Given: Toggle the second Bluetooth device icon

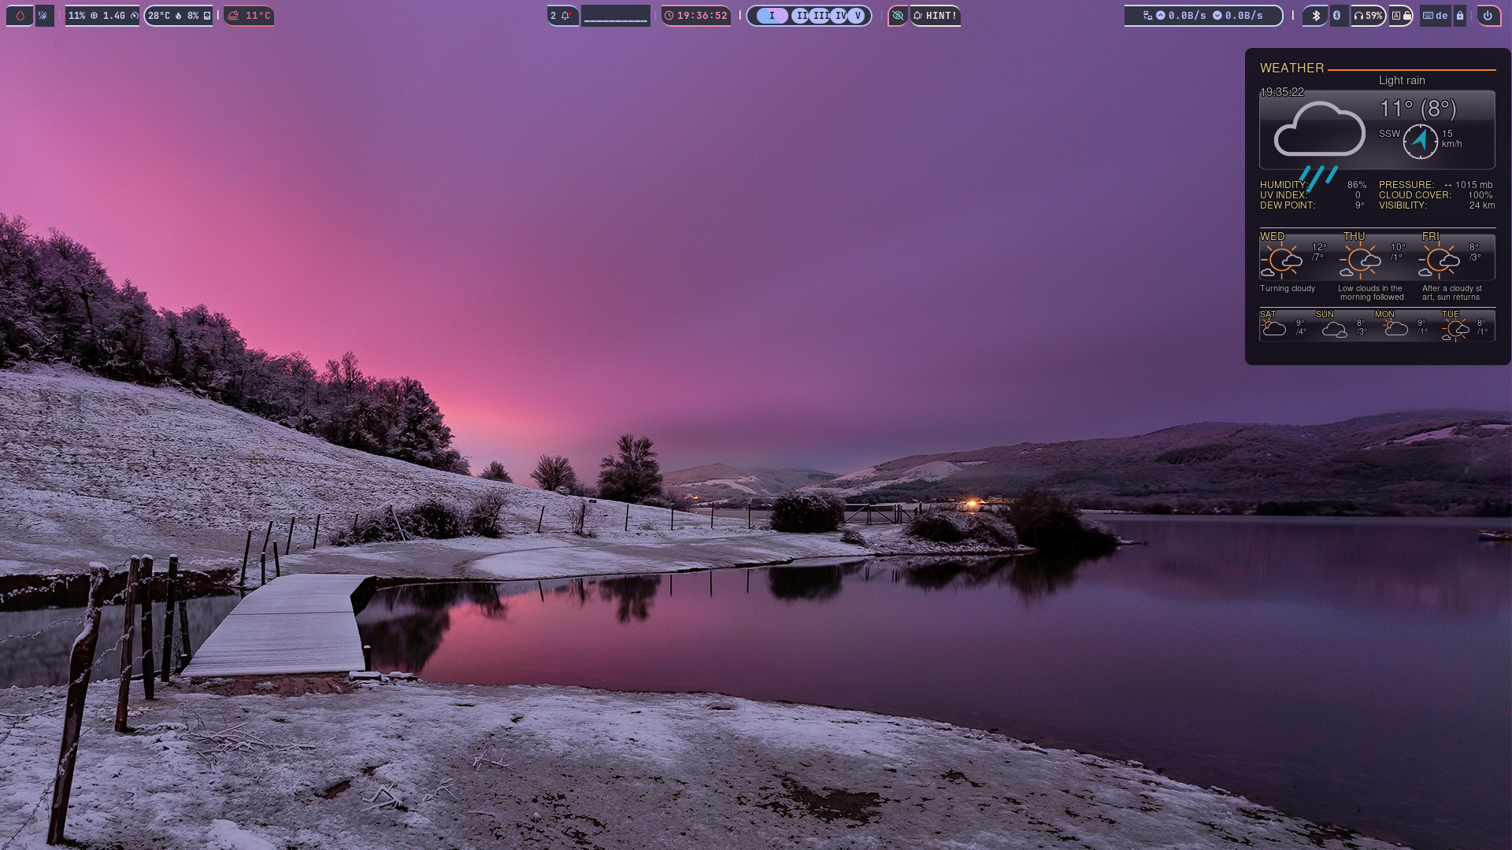Looking at the screenshot, I should click(1336, 16).
